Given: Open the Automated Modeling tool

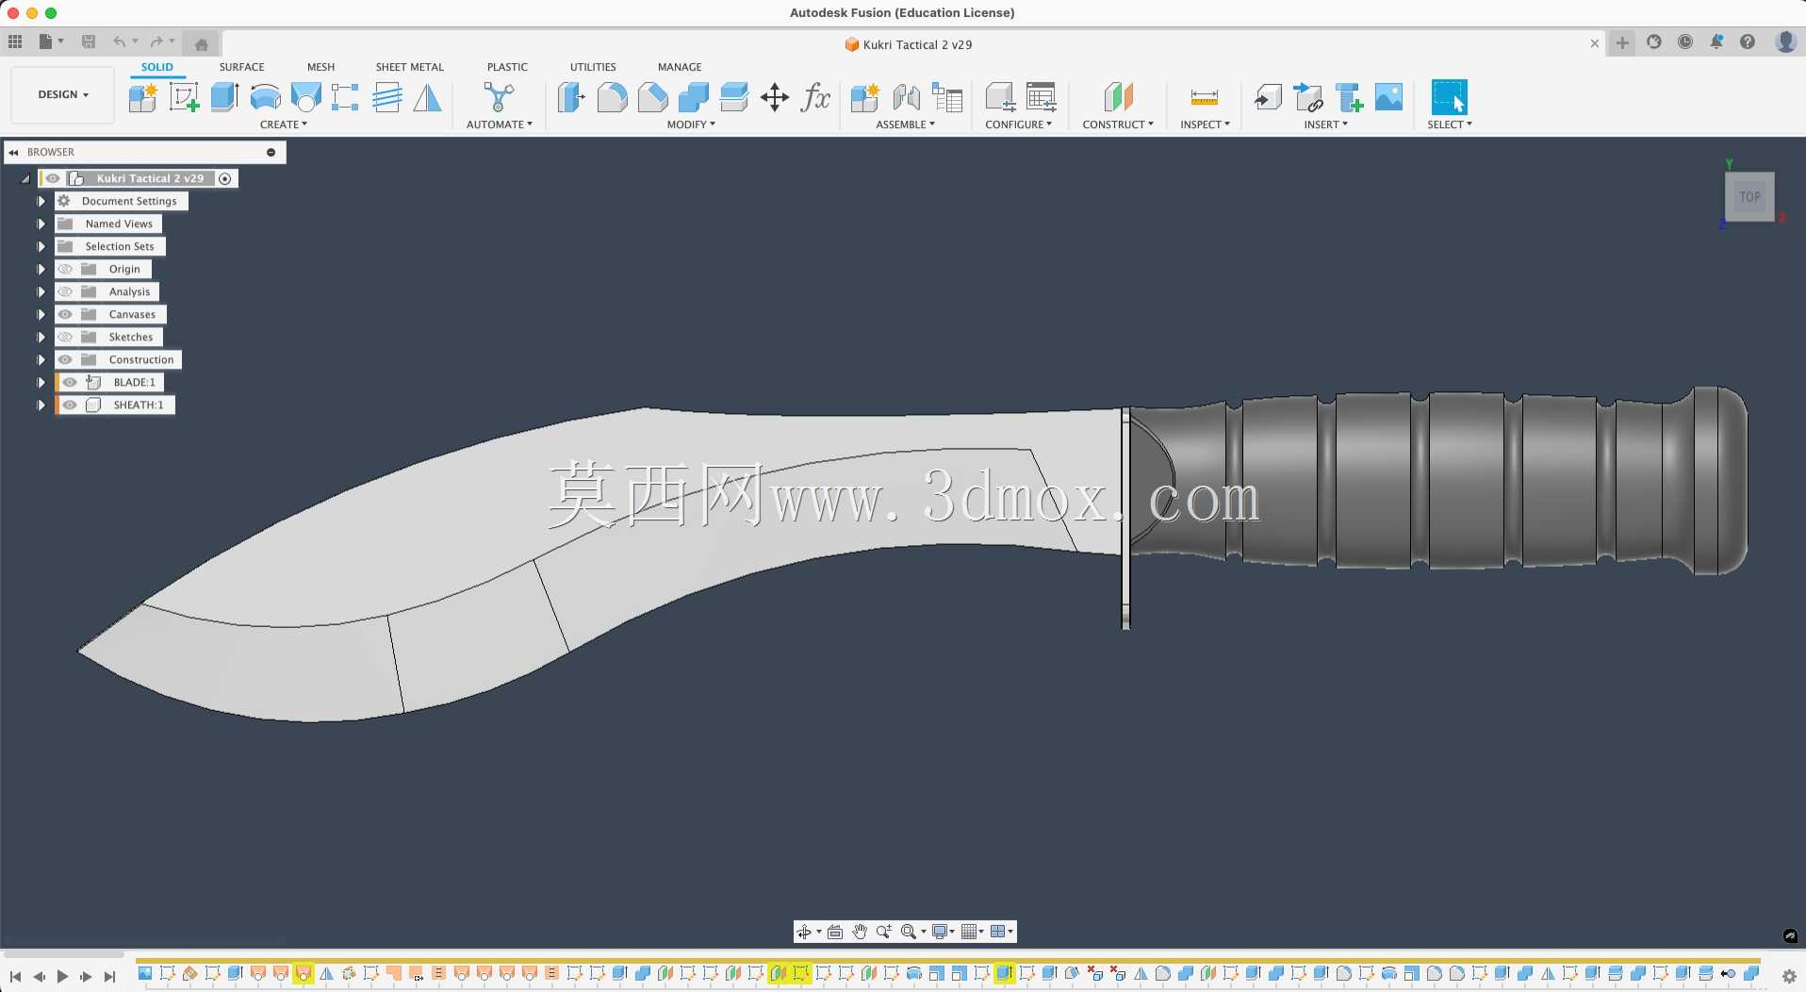Looking at the screenshot, I should tap(499, 97).
